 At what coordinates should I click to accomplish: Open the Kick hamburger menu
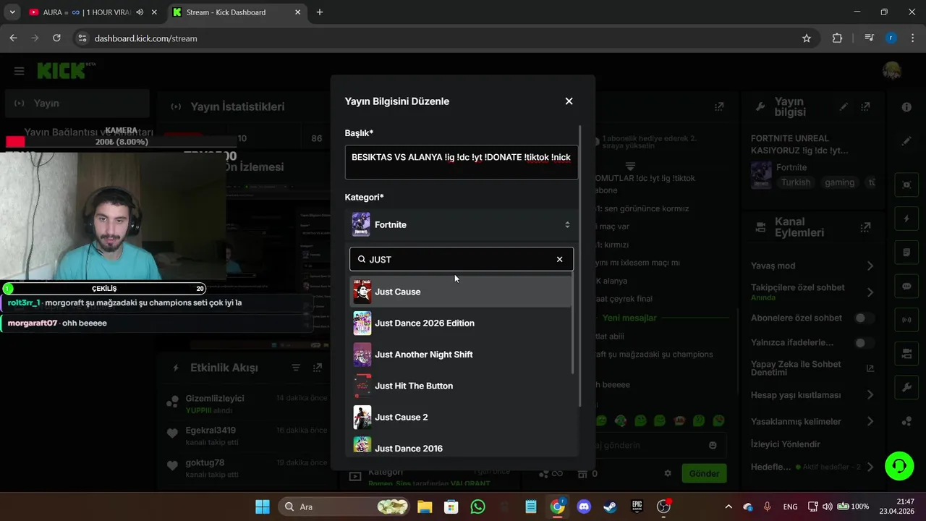coord(20,71)
